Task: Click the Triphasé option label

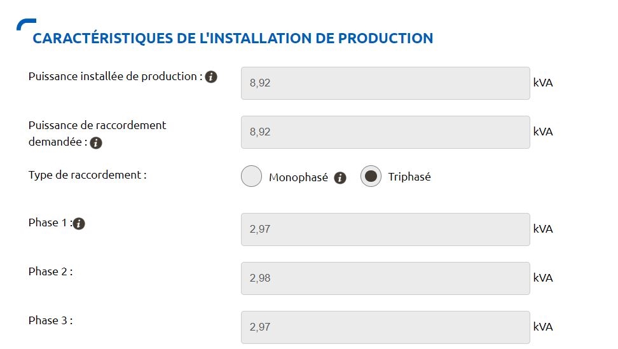Action: pyautogui.click(x=409, y=177)
